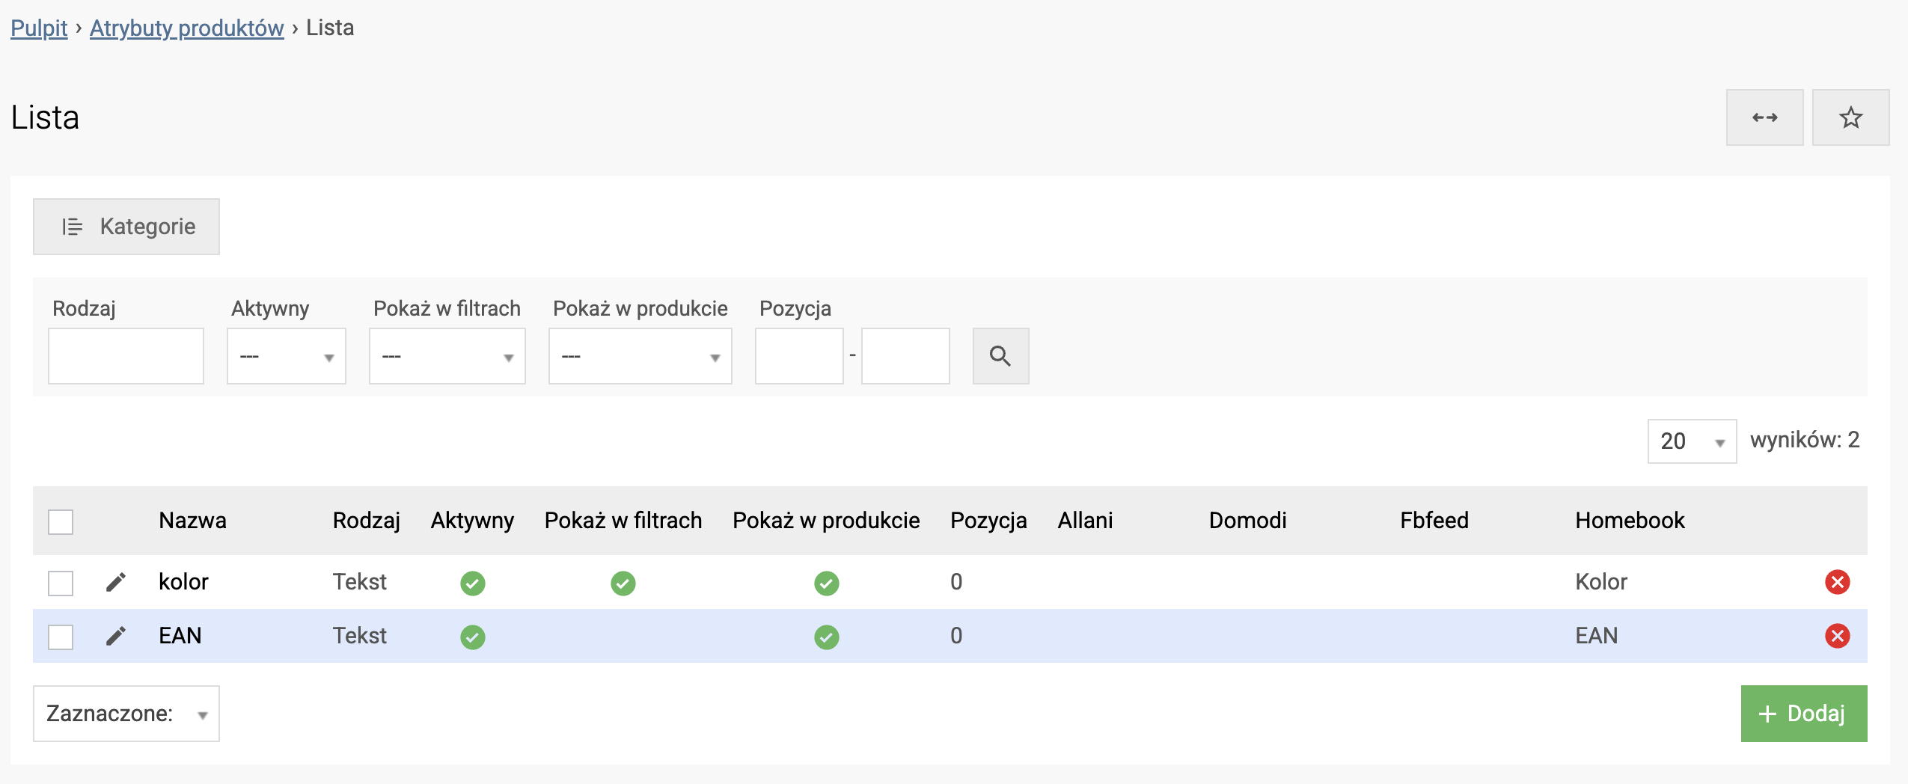Open the search (magnifying glass) filter button
Image resolution: width=1908 pixels, height=784 pixels.
click(x=1001, y=356)
